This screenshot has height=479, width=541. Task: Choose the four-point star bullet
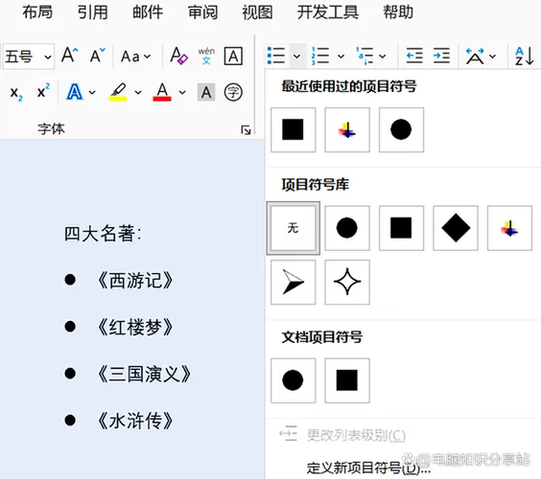pyautogui.click(x=347, y=283)
